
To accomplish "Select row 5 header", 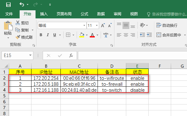I will tap(4, 96).
